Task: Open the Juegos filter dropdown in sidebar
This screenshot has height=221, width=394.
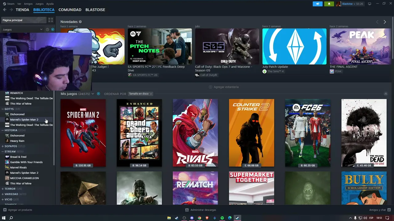Action: [22, 29]
